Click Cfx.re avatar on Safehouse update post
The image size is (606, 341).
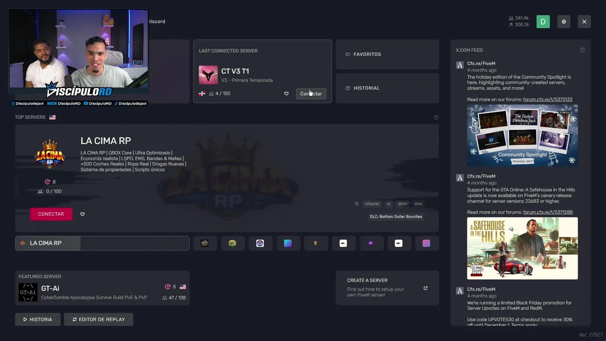[460, 178]
